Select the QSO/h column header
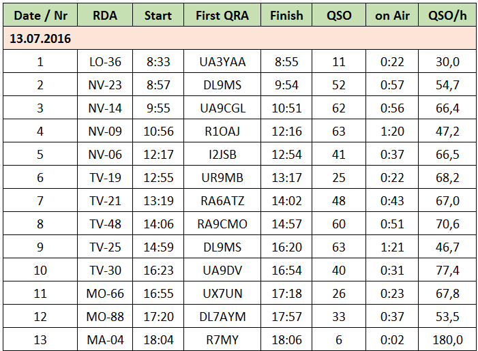This screenshot has height=351, width=478. tap(447, 14)
